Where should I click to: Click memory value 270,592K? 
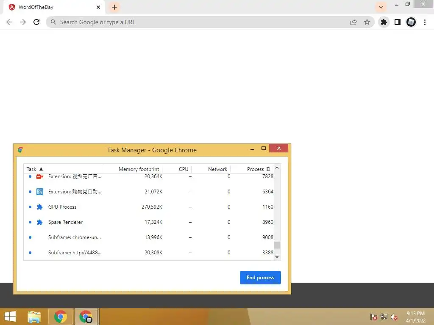point(152,207)
